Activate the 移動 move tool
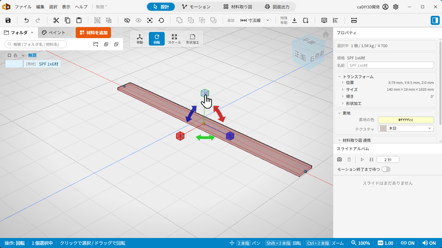 (140, 39)
